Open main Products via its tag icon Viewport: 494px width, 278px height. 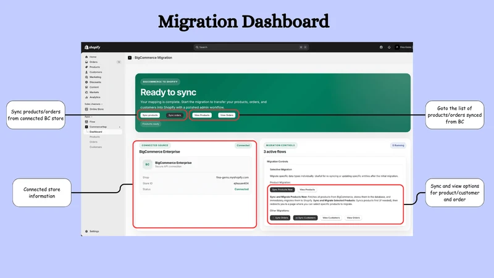[x=86, y=67]
